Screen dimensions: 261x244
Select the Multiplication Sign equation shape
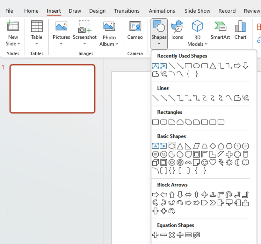tap(172, 235)
